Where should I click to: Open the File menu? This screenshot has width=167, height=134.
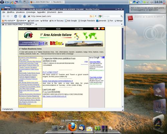point(4,12)
